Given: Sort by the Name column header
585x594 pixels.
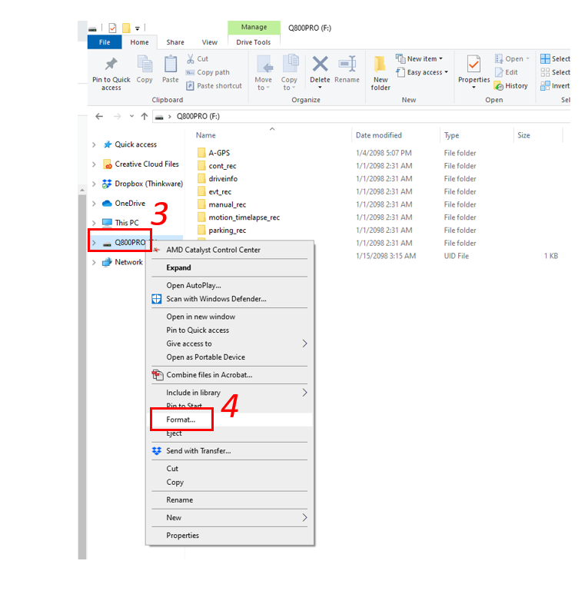Looking at the screenshot, I should (206, 135).
